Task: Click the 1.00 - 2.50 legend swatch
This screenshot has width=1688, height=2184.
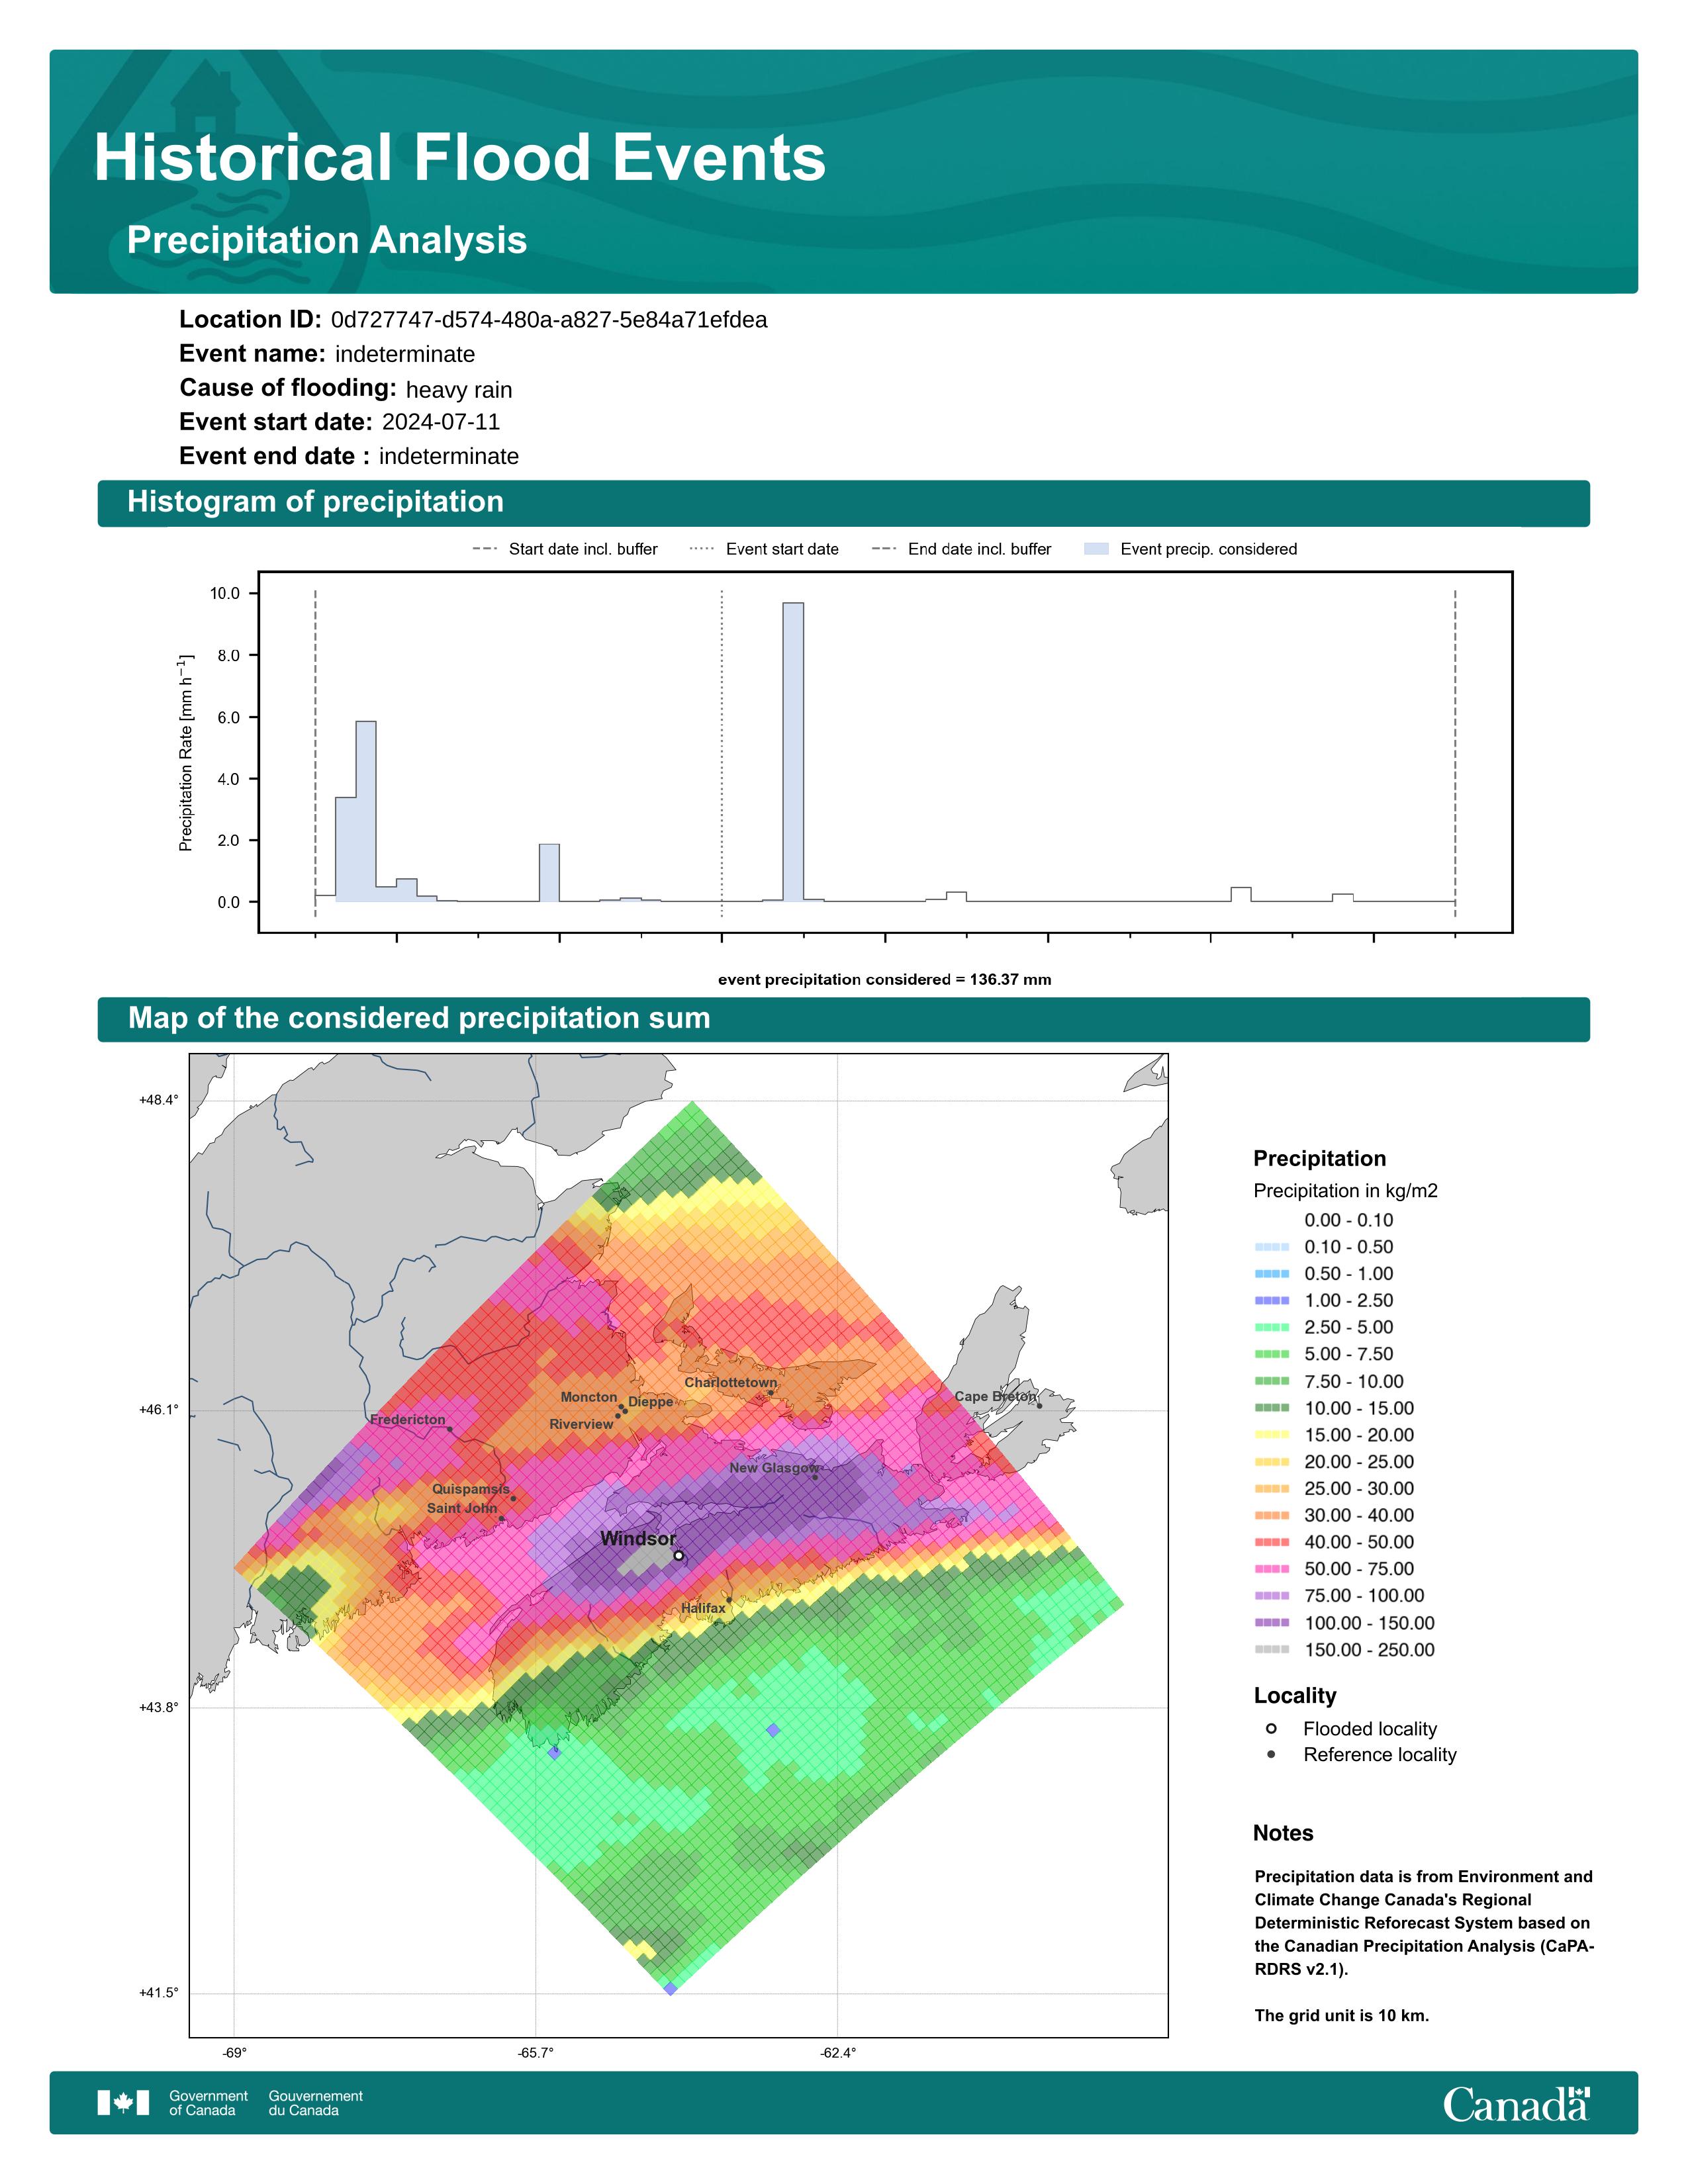Action: point(1272,1301)
